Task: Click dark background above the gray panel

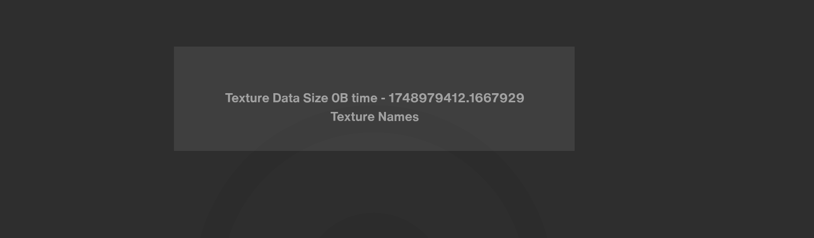Action: pos(374,23)
